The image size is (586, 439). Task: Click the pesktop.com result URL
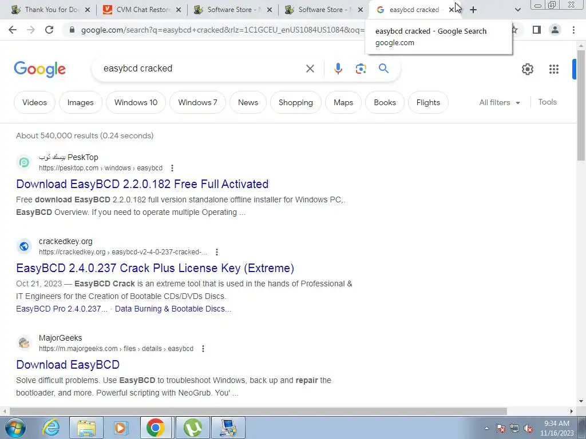tap(101, 168)
